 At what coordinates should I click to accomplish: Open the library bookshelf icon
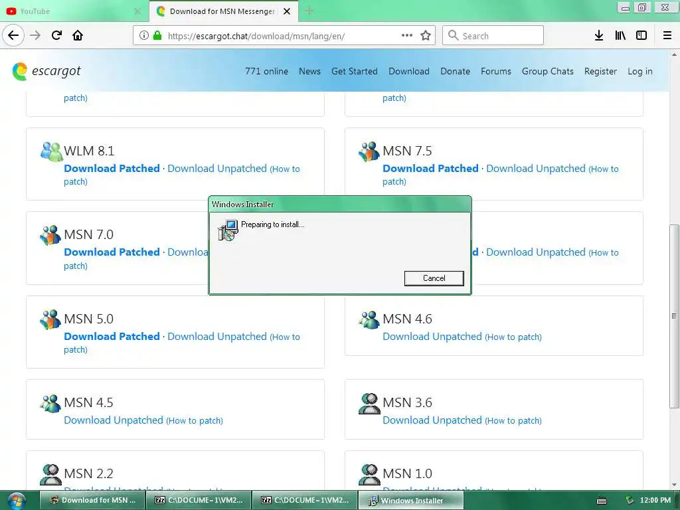coord(620,36)
